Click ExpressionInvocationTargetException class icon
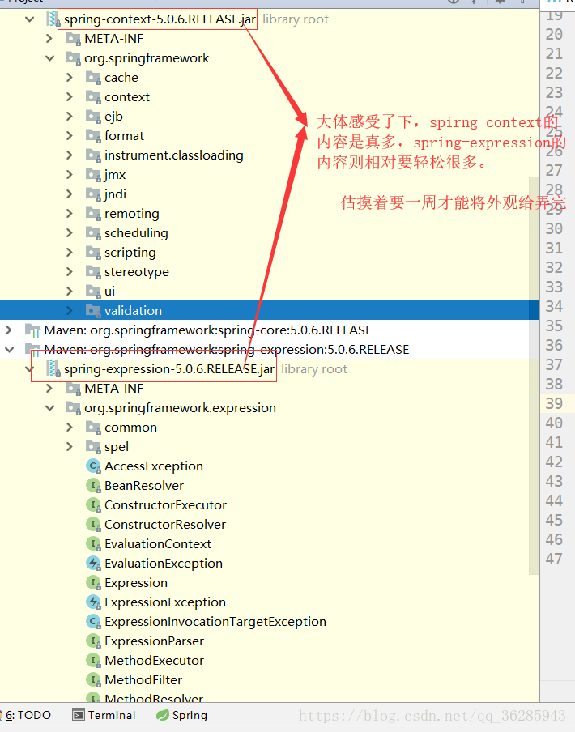Viewport: 575px width, 732px height. (93, 622)
